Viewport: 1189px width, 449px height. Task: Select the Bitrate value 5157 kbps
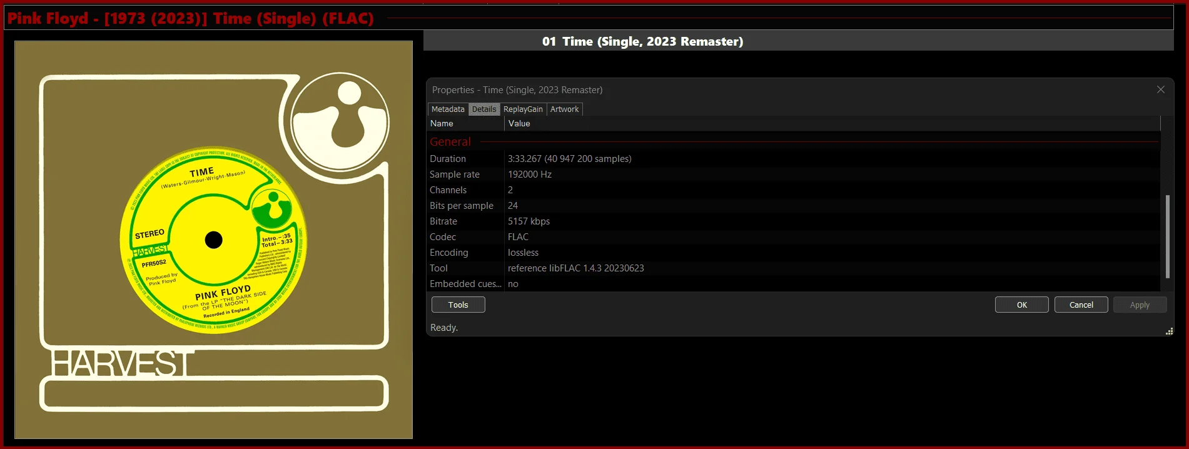(x=529, y=221)
